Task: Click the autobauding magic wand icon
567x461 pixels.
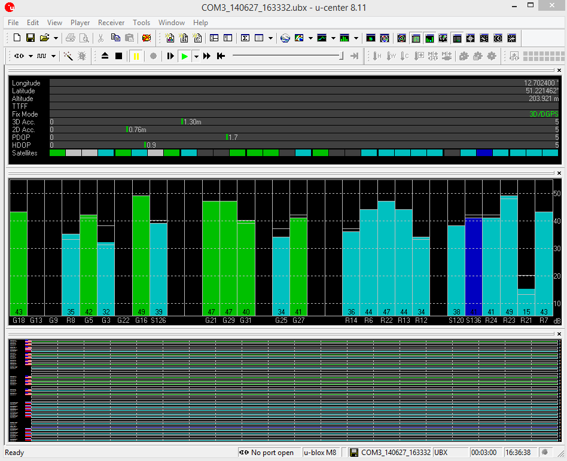Action: pos(68,56)
